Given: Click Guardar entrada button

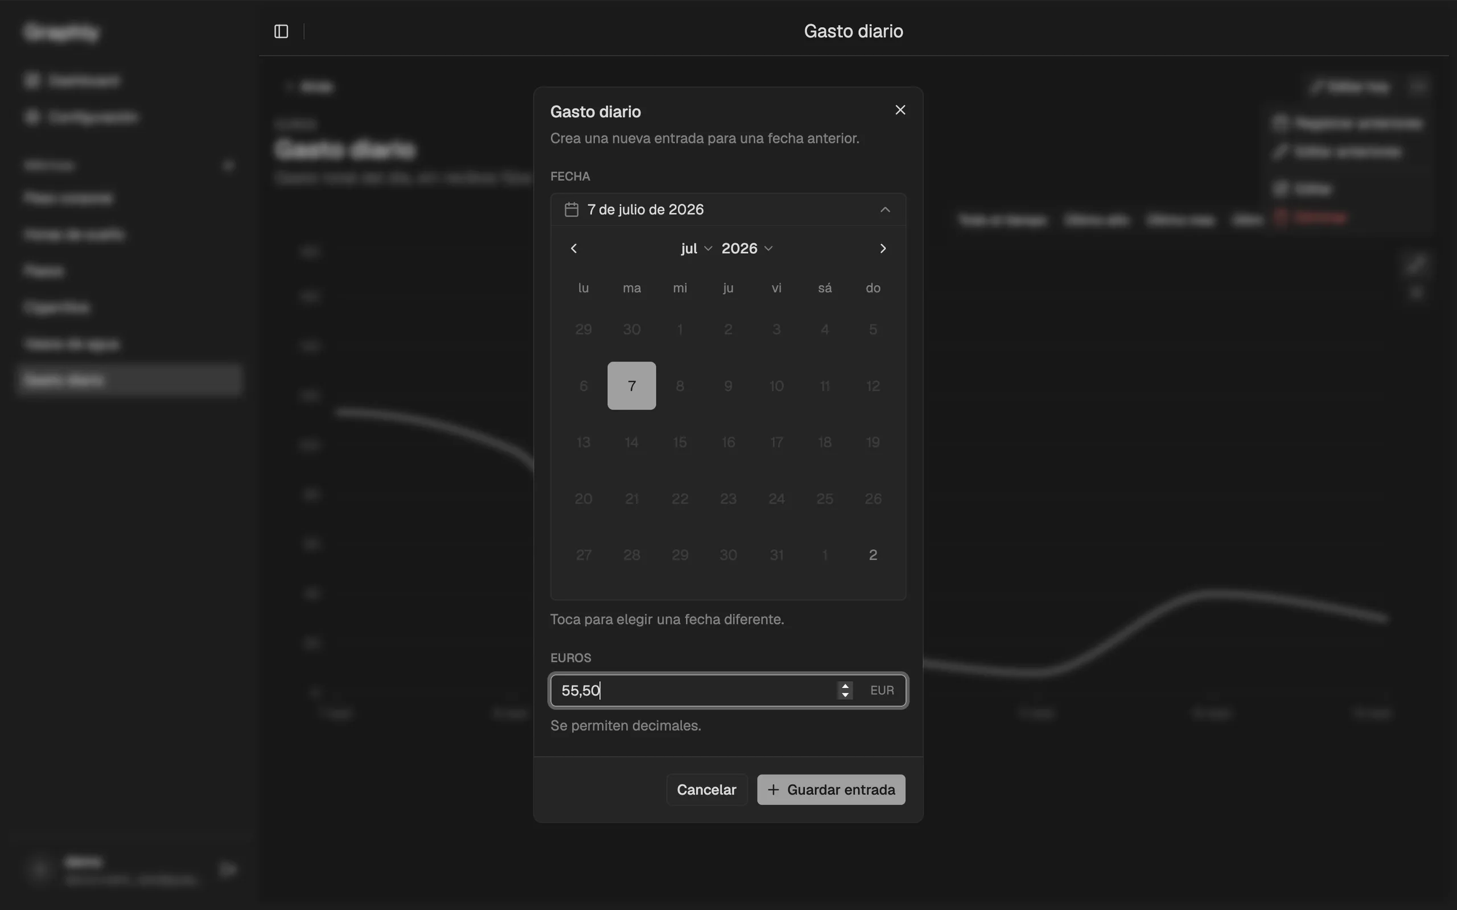Looking at the screenshot, I should pos(831,789).
